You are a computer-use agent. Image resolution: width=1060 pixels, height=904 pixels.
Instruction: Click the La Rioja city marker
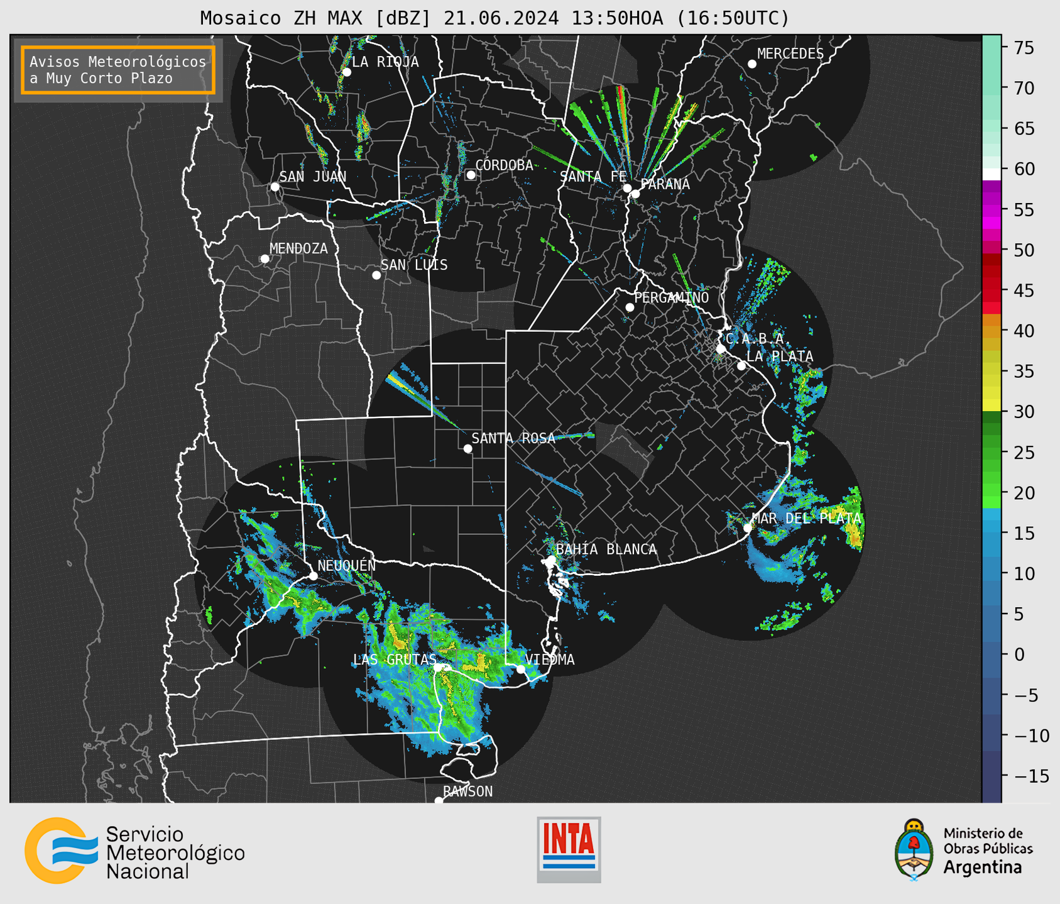346,72
